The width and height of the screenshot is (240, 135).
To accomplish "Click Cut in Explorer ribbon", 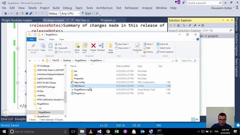I will pos(58,44).
